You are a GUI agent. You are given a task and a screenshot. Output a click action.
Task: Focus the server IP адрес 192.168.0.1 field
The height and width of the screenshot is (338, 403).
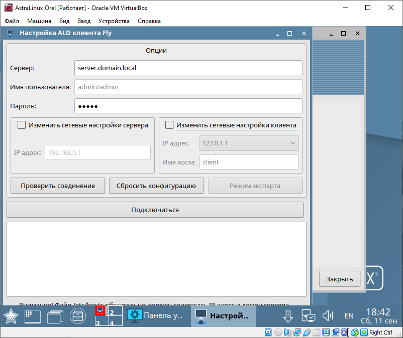(97, 152)
